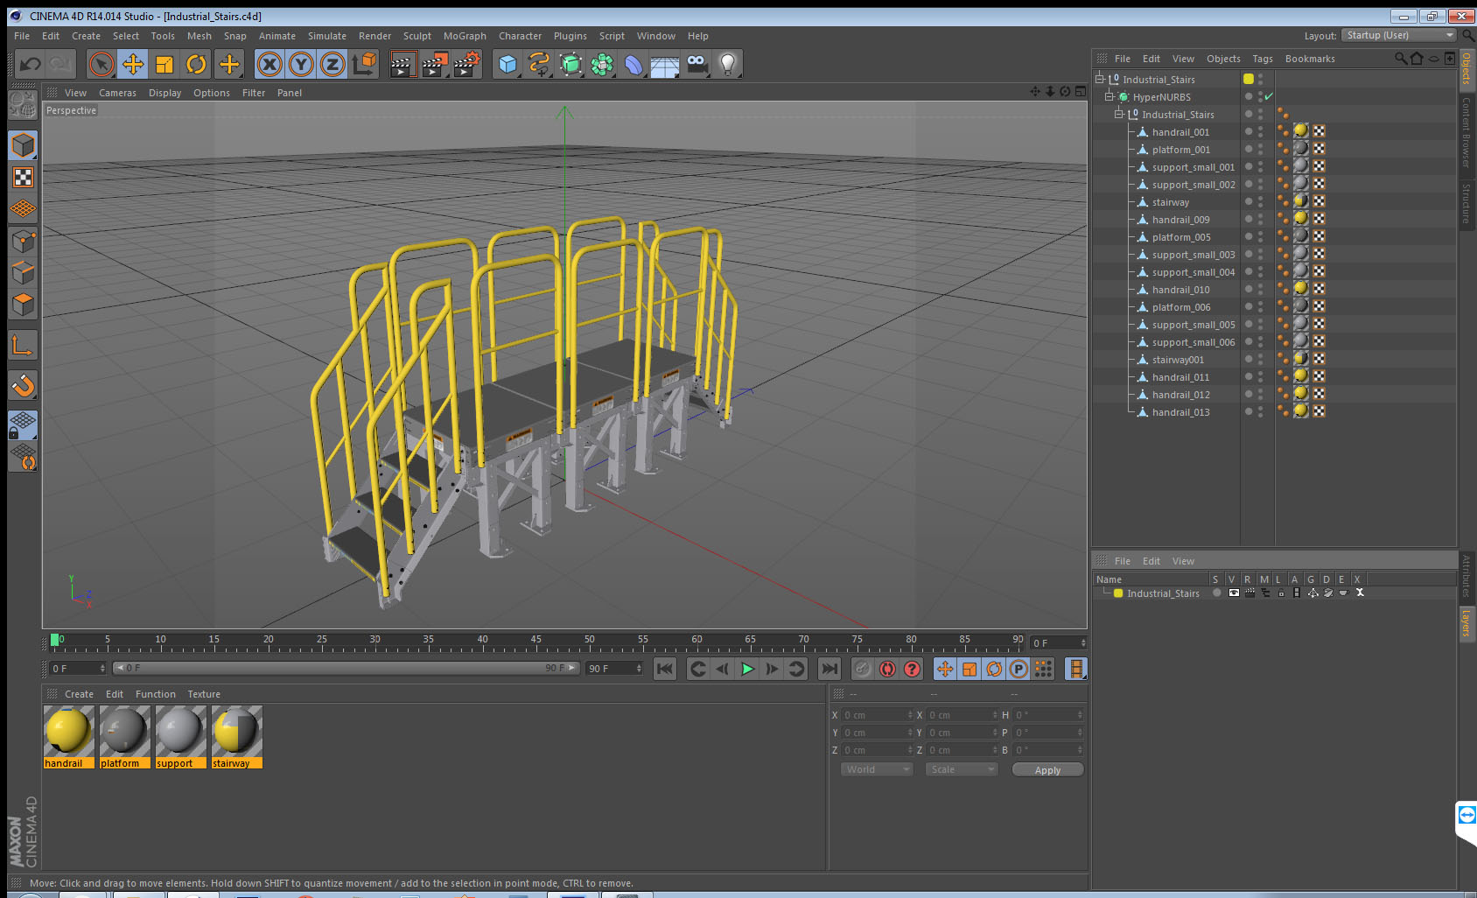The image size is (1477, 898).
Task: Switch to Edges mode
Action: pos(24,273)
